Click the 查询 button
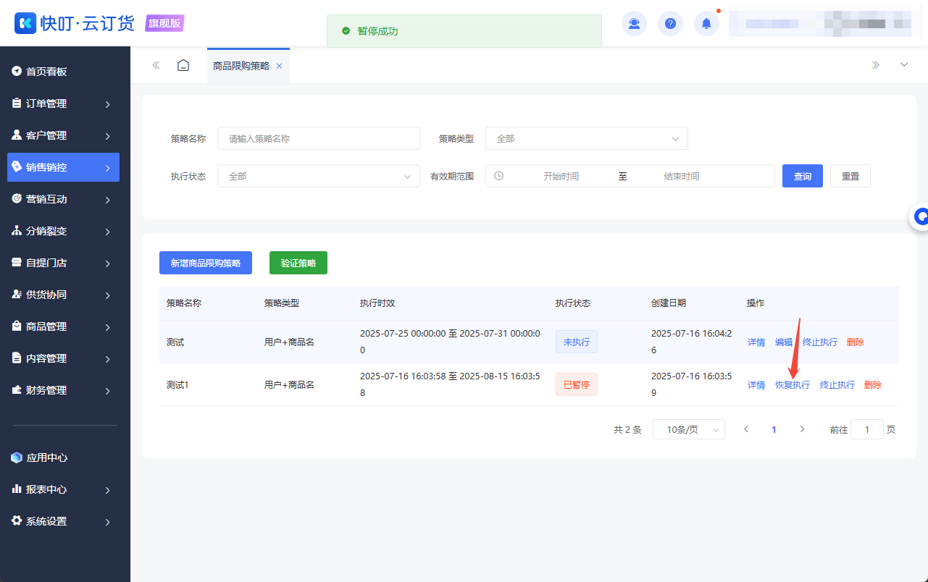928x582 pixels. pos(803,176)
